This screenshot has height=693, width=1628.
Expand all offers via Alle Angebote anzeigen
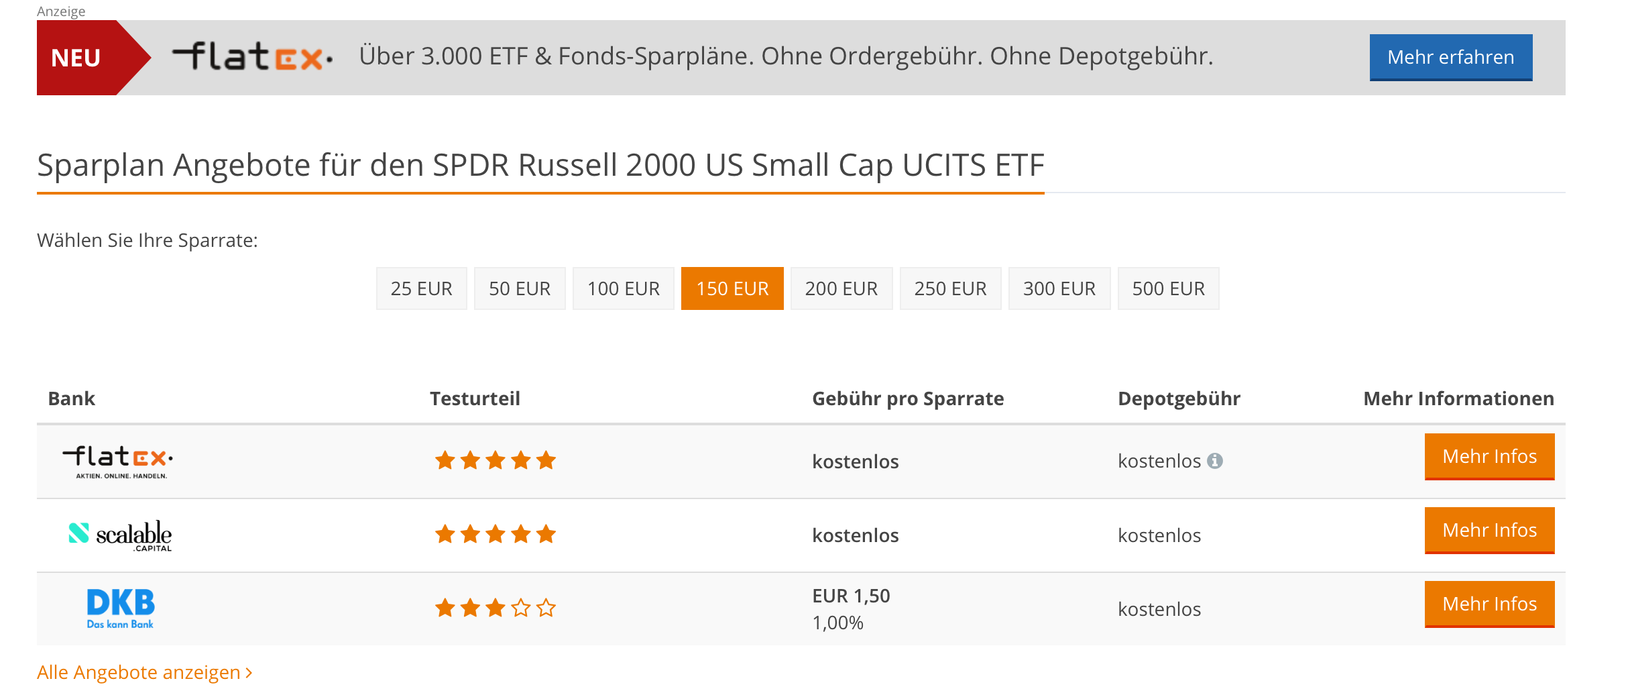(144, 672)
